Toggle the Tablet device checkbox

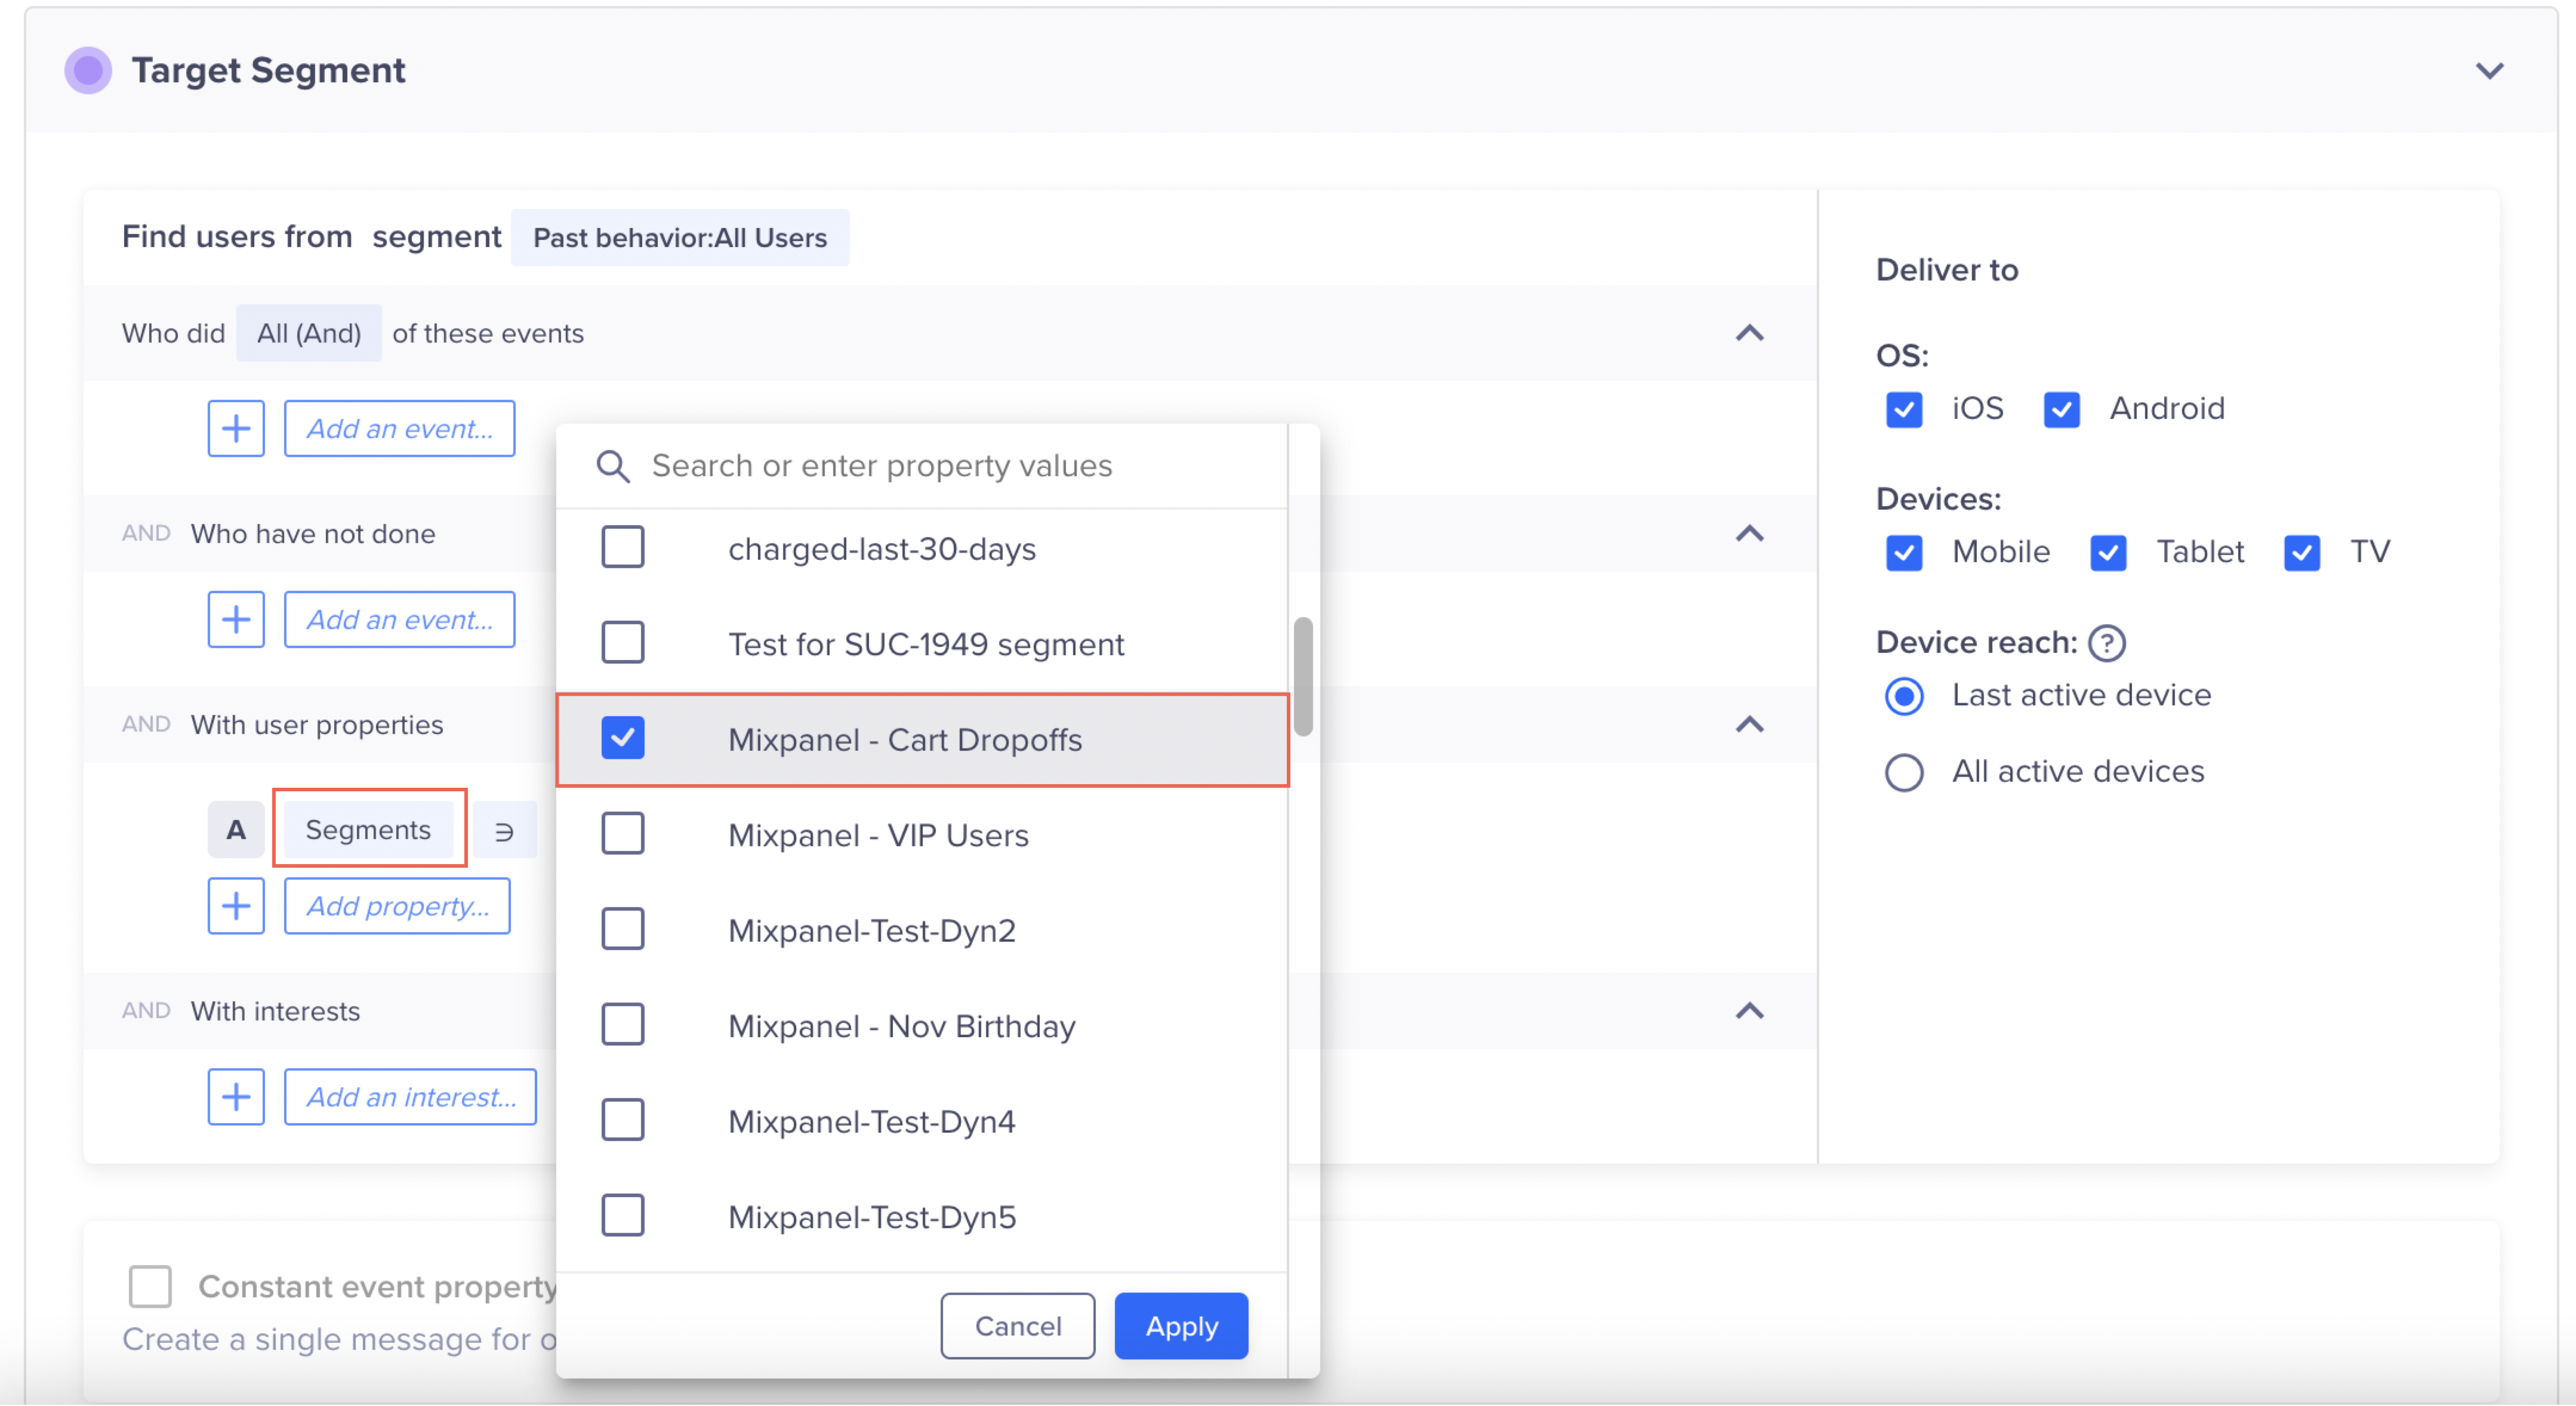point(2108,553)
